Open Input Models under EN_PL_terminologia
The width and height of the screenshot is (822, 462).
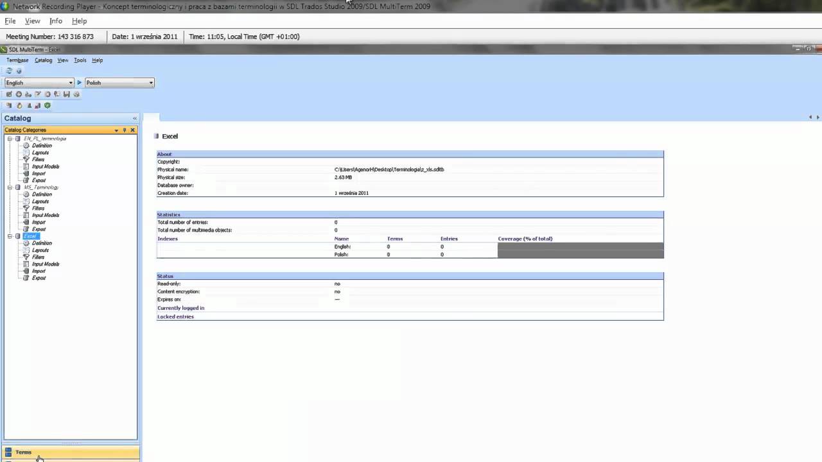pyautogui.click(x=46, y=167)
